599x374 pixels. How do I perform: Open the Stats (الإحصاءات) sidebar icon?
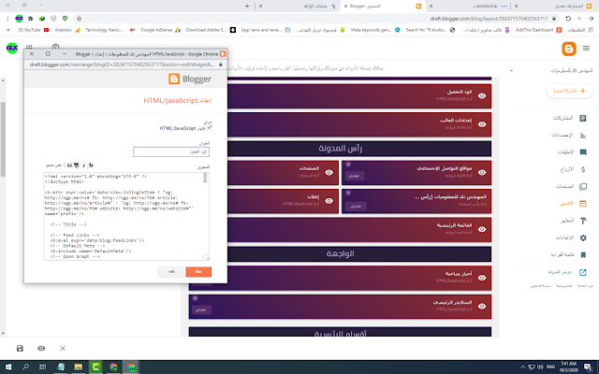pyautogui.click(x=583, y=135)
